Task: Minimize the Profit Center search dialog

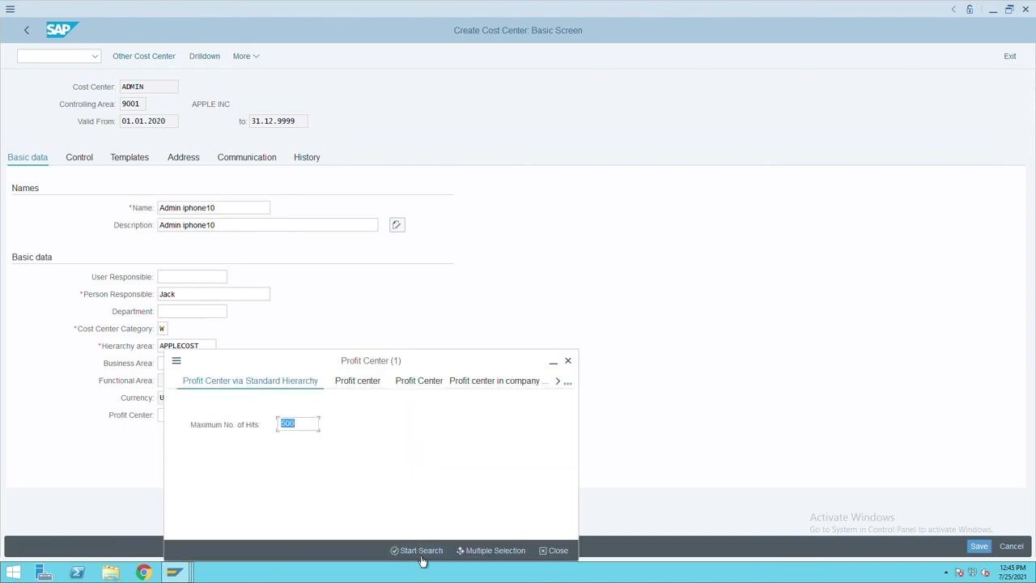Action: 553,361
